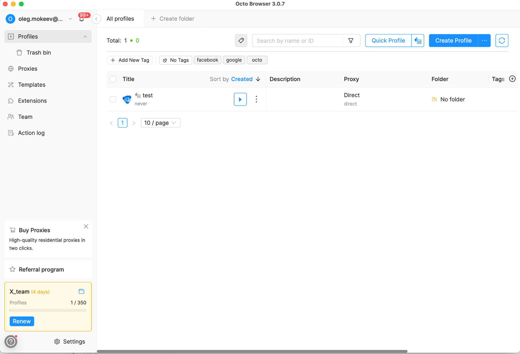Open Templates section

(31, 85)
